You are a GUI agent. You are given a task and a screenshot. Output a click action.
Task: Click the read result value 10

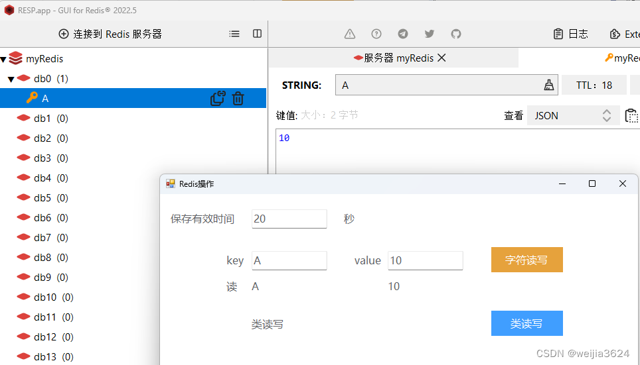(x=394, y=286)
